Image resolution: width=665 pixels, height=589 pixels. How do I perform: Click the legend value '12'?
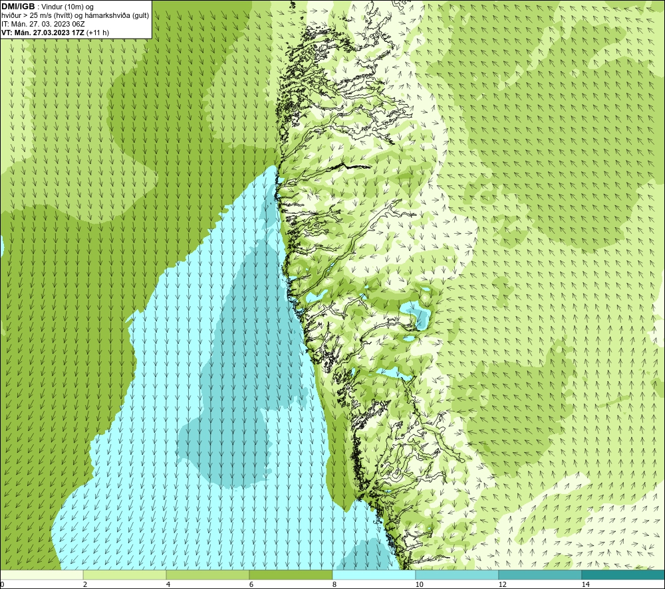point(503,584)
